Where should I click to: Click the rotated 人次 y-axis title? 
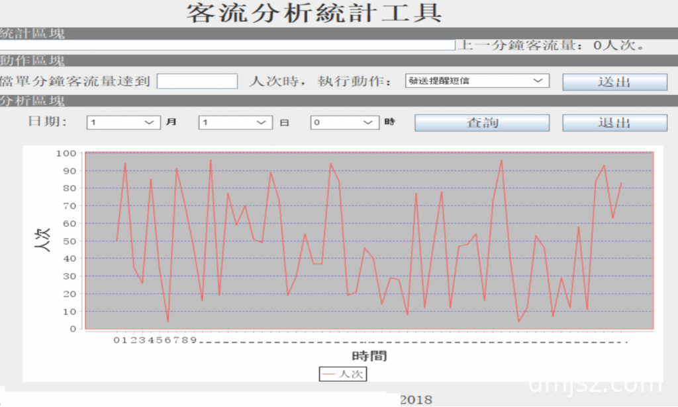tap(42, 240)
